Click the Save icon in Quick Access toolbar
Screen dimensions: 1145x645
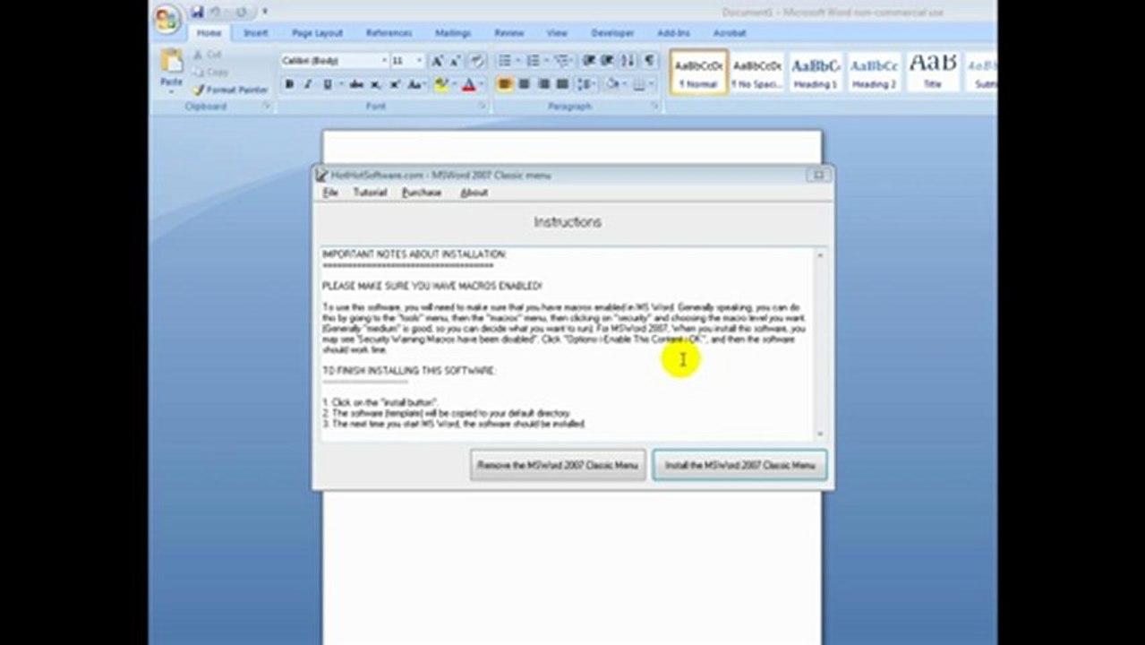[x=197, y=12]
